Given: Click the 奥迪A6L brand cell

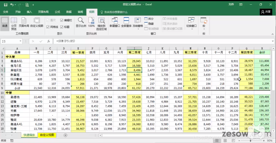Looking at the screenshot, I should 17,61.
